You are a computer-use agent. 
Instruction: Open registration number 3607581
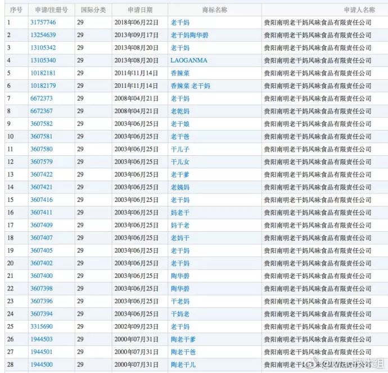[42, 136]
